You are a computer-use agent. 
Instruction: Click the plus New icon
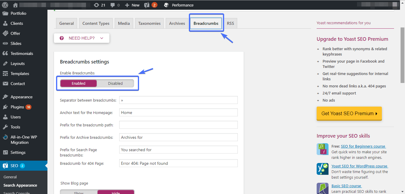(127, 5)
